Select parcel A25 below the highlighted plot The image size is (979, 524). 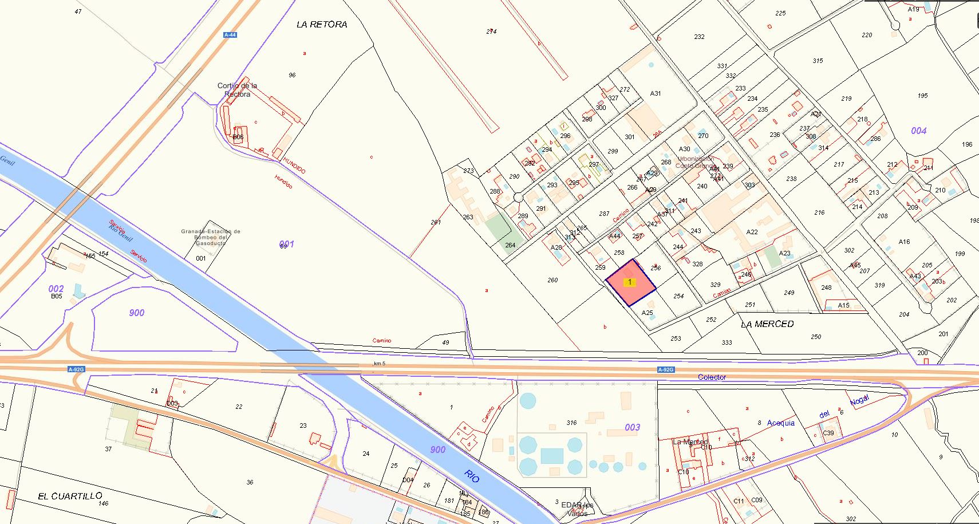click(647, 313)
